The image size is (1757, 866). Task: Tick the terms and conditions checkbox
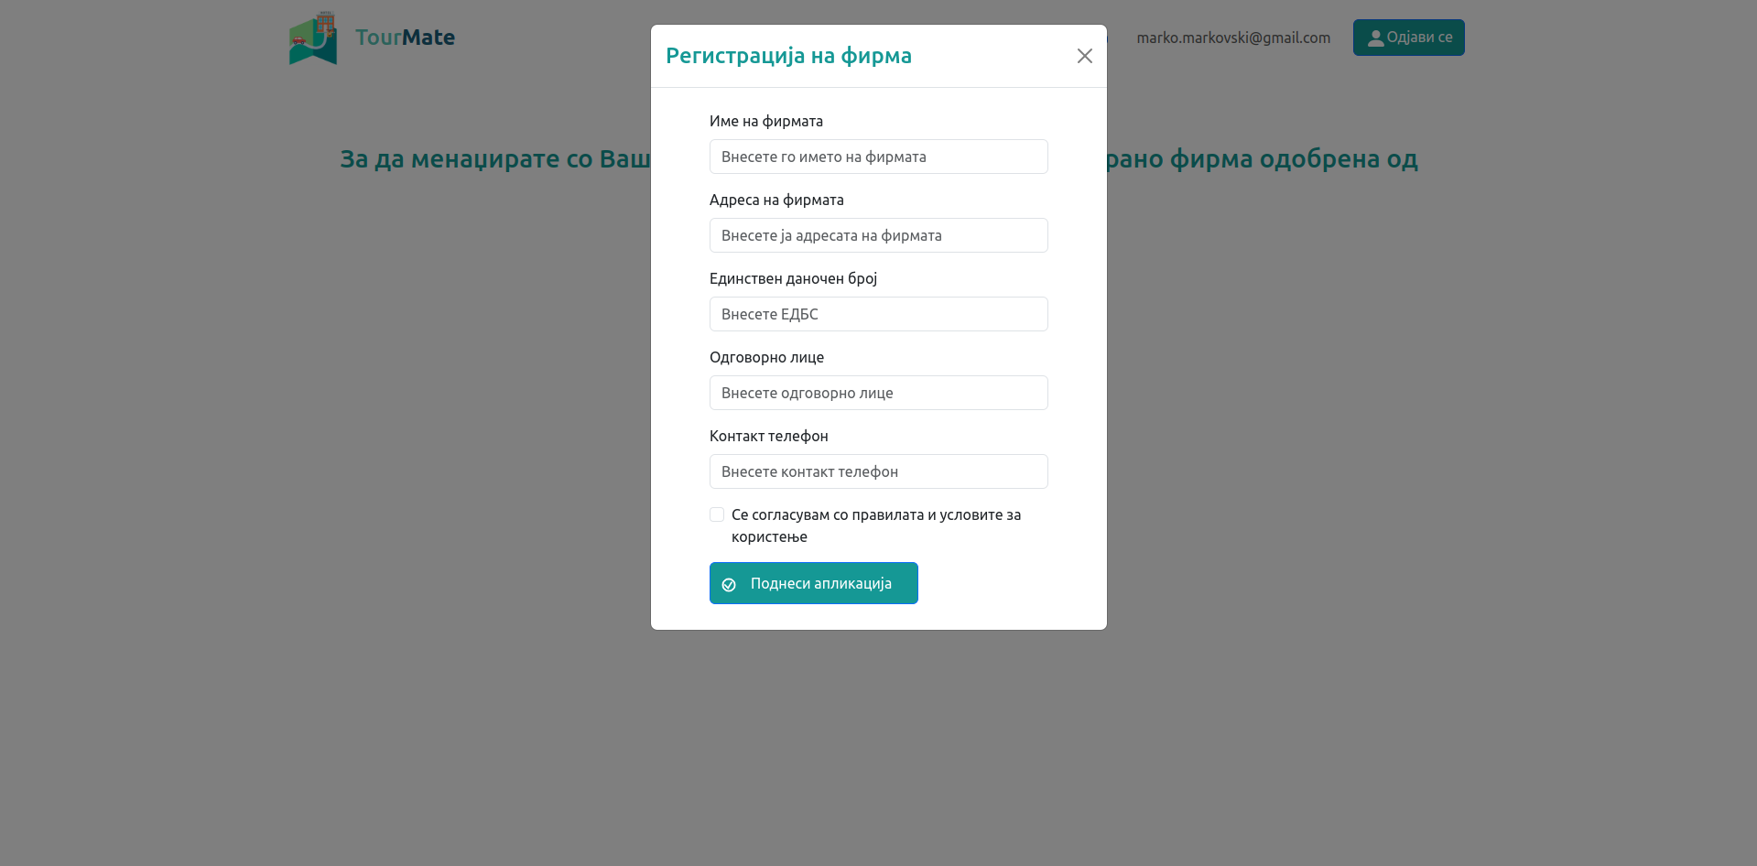717,514
